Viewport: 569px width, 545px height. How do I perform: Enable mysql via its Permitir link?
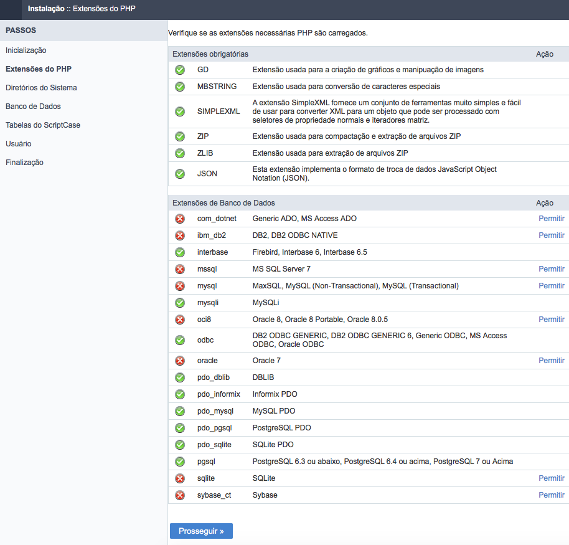pos(551,286)
